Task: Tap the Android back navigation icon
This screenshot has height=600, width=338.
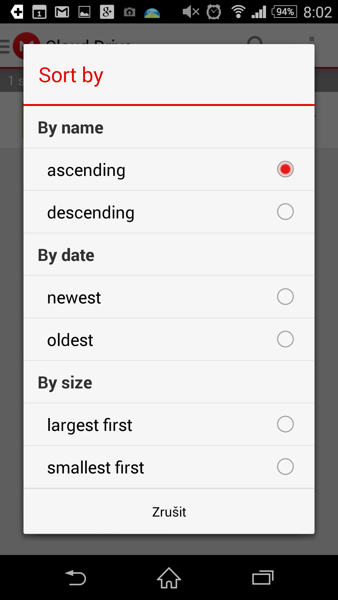Action: click(75, 578)
